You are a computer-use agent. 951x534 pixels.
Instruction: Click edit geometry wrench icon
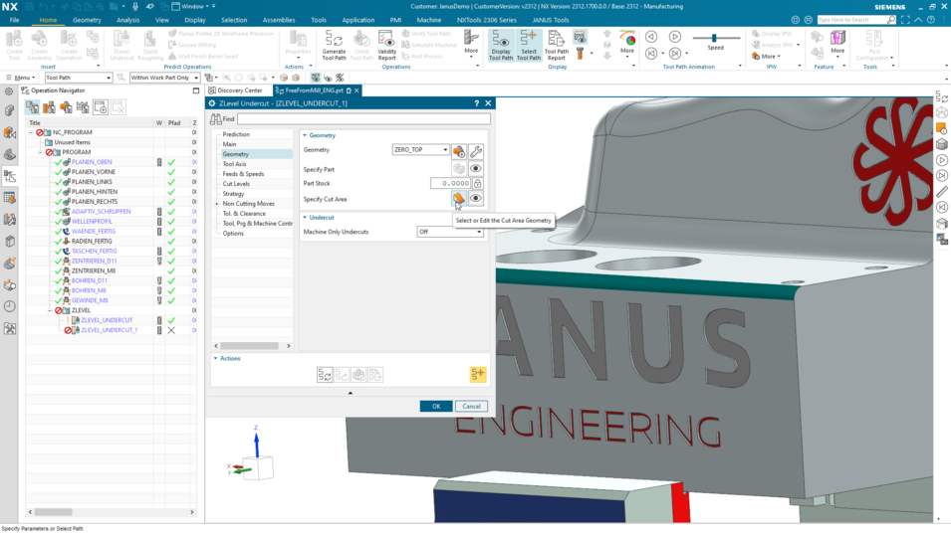coord(476,150)
